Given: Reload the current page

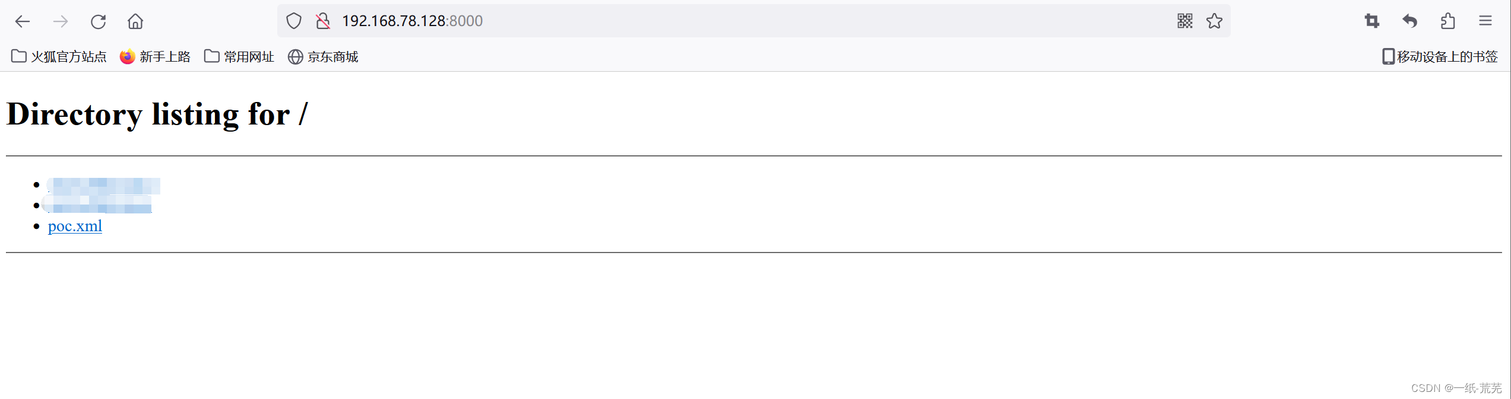Looking at the screenshot, I should [98, 22].
